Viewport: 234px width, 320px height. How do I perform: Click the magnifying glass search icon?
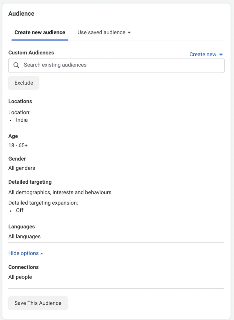(16, 65)
